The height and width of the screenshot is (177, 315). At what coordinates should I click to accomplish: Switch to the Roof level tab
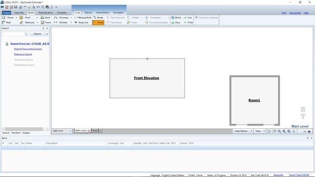pyautogui.click(x=95, y=131)
